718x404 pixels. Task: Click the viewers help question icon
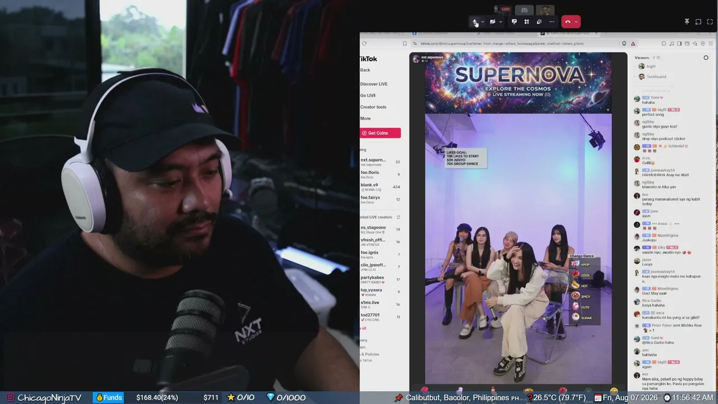coord(659,58)
